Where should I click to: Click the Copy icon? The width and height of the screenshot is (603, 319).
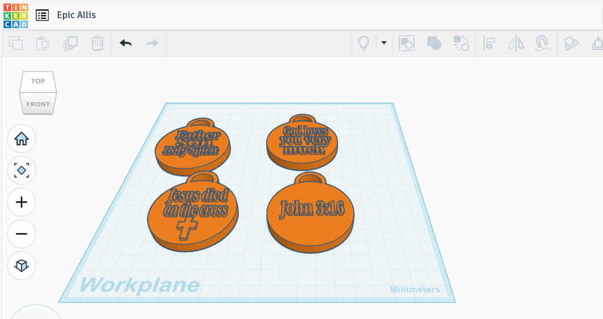coord(16,43)
